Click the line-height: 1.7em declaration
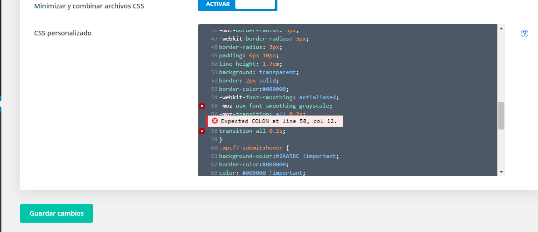Viewport: 538px width, 232px height. [x=251, y=64]
